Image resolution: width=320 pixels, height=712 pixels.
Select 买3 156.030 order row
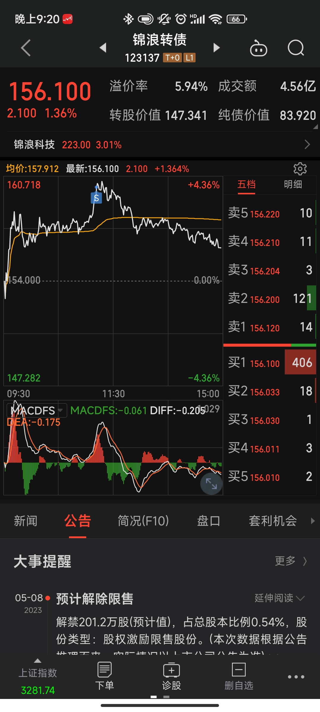270,420
